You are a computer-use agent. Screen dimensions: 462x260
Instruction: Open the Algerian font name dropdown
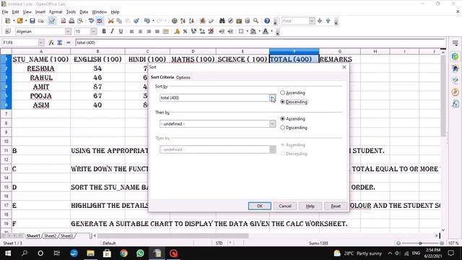coord(68,31)
